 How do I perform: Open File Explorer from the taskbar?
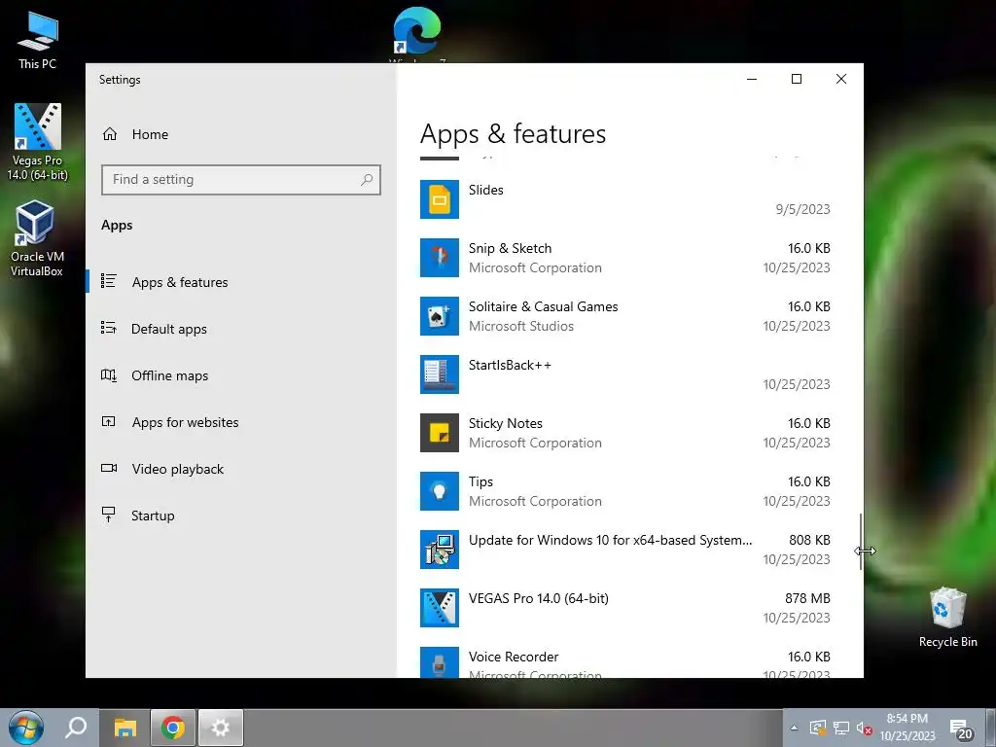click(125, 728)
